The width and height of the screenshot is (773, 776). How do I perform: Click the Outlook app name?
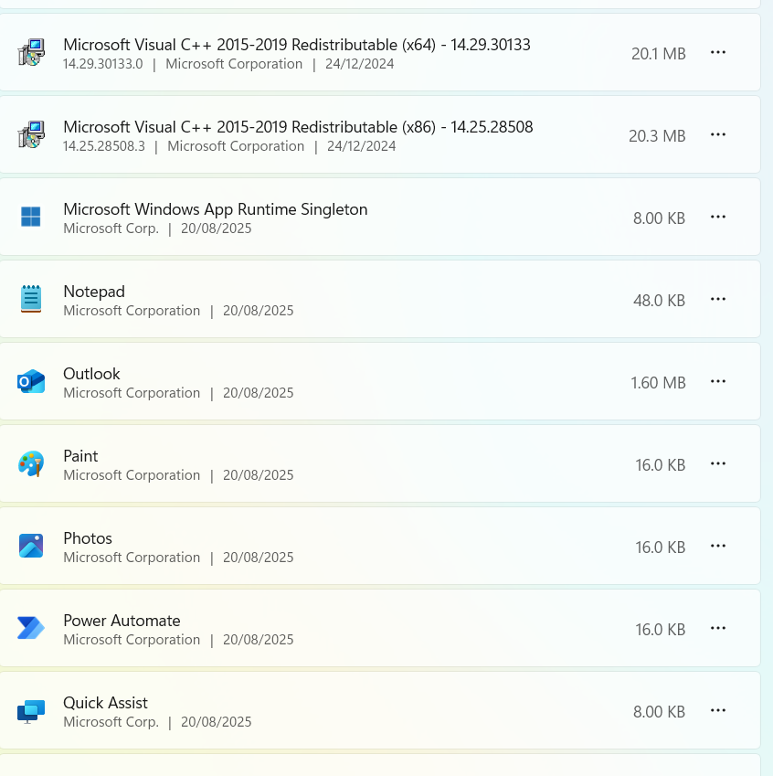[x=91, y=374]
